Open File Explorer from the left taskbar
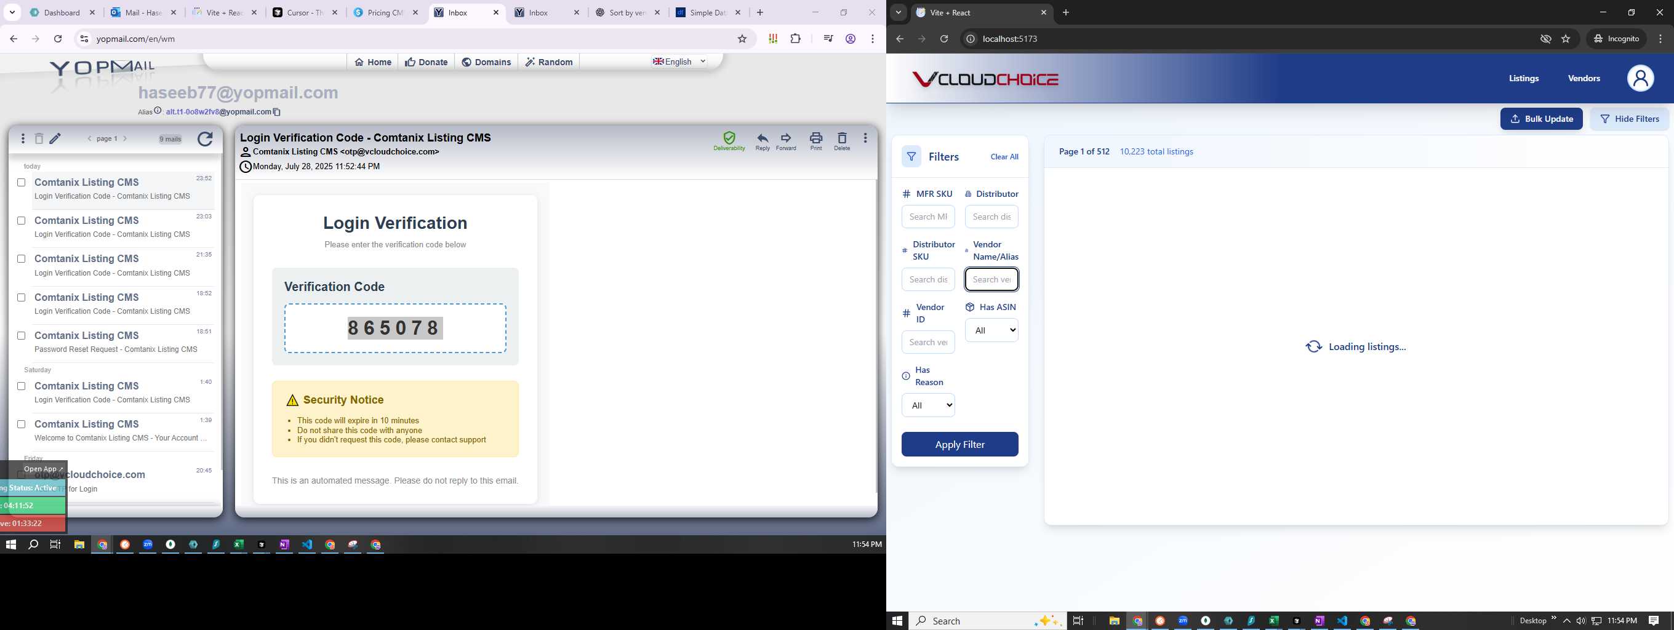1674x630 pixels. click(79, 545)
